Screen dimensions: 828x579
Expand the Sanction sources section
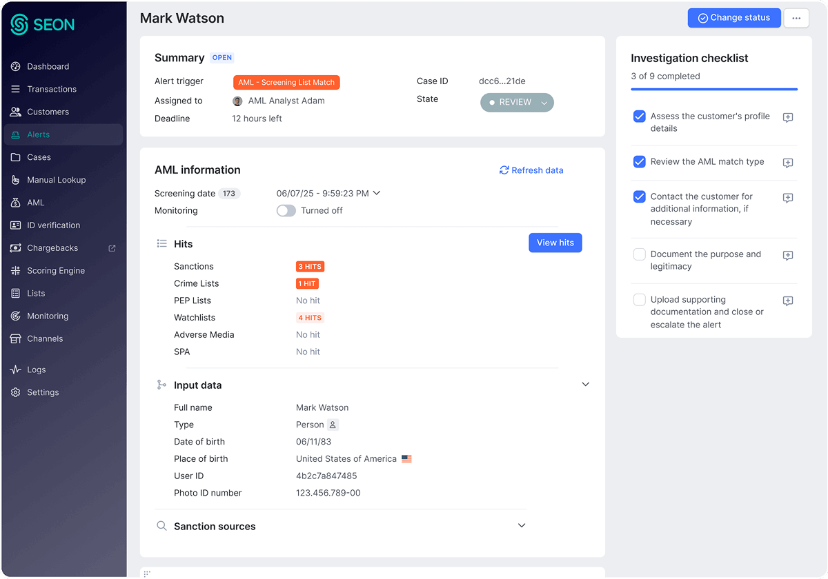[x=522, y=525]
